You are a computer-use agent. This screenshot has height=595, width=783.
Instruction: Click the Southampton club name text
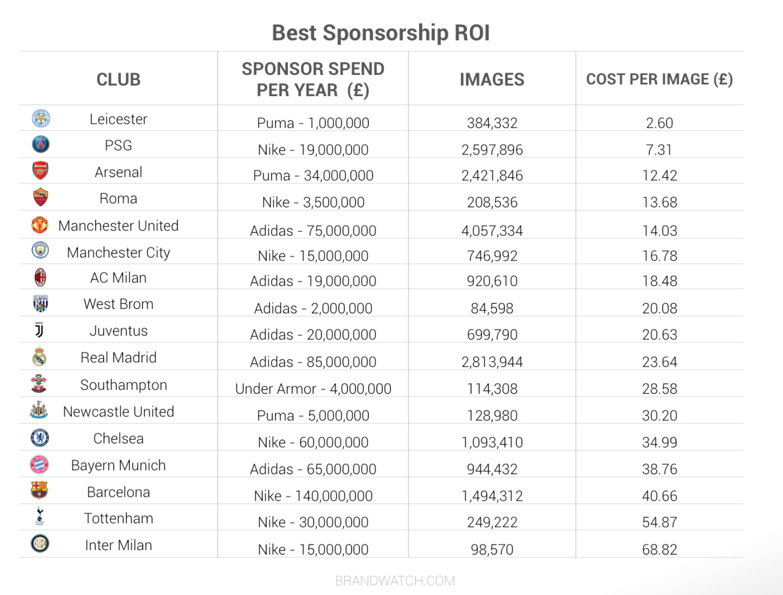(123, 385)
